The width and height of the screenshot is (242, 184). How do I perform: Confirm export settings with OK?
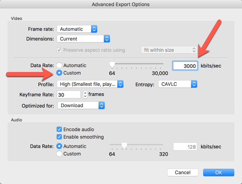tap(218, 172)
